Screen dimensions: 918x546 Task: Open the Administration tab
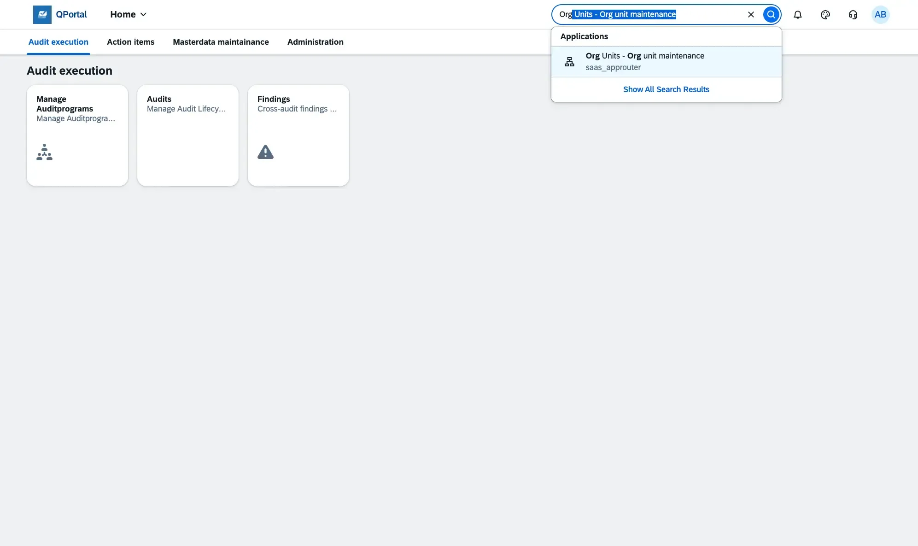(x=316, y=42)
